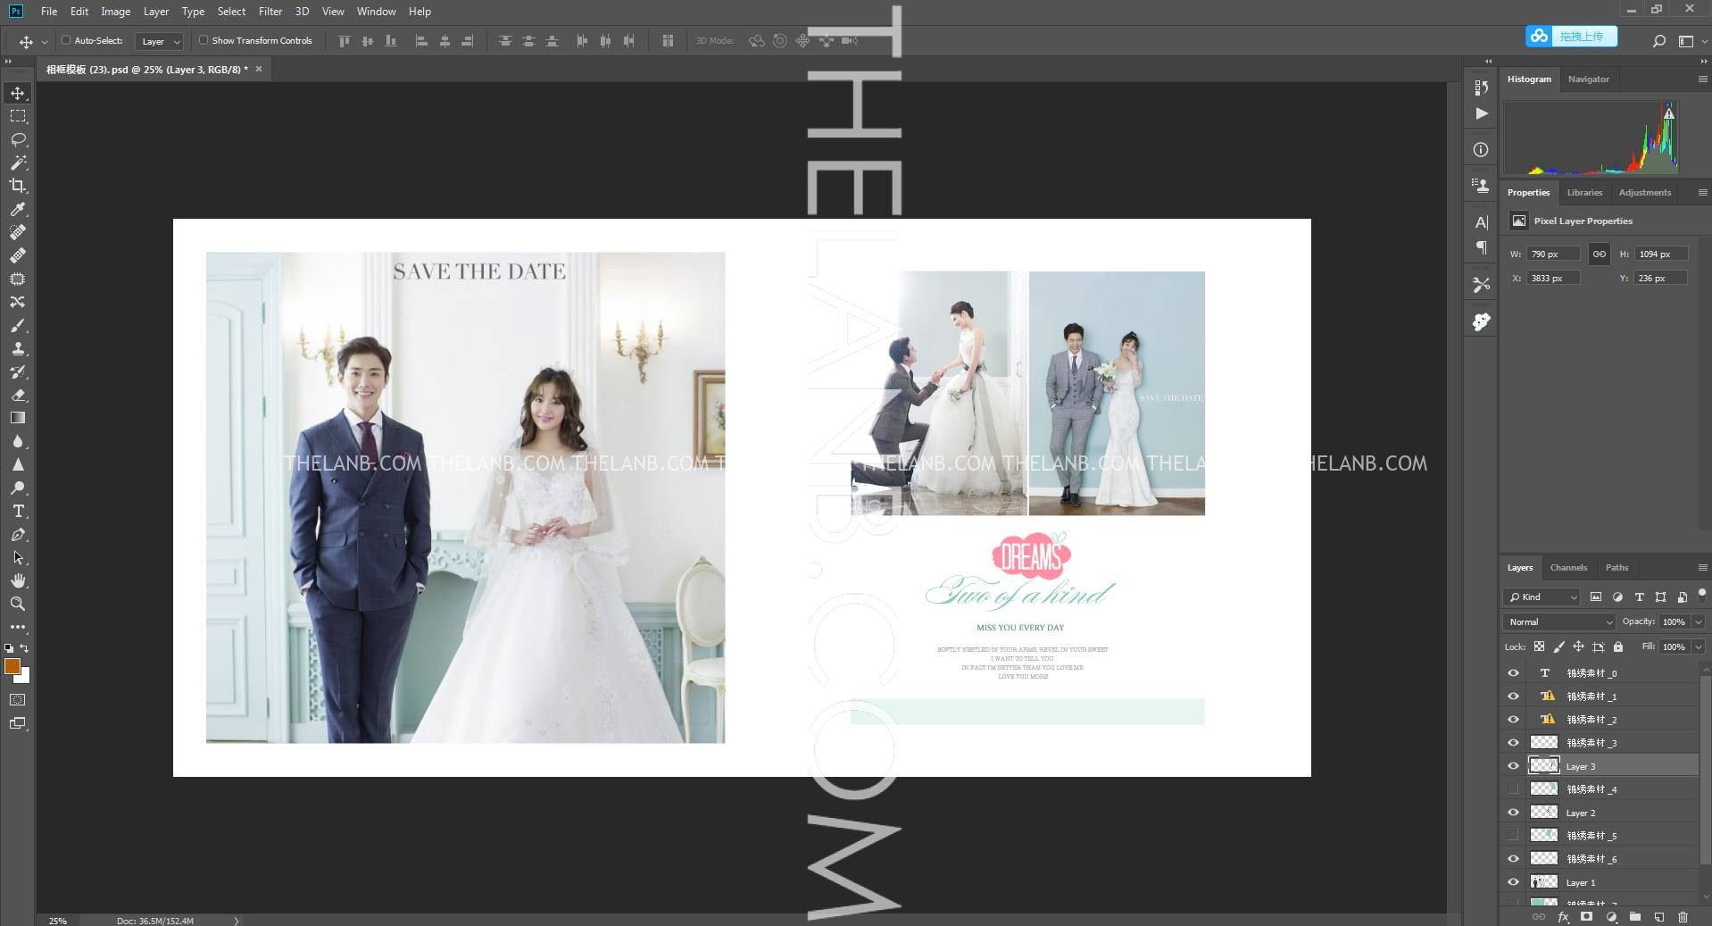Click the delete layer trash icon
The image size is (1712, 926).
[1683, 917]
